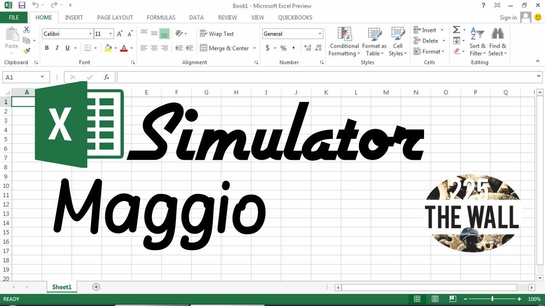Open Font Color dropdown arrow
The width and height of the screenshot is (545, 306).
(132, 48)
